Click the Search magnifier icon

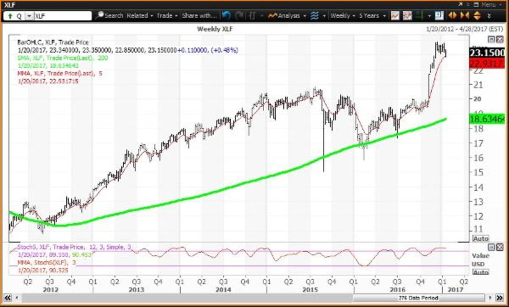coord(99,16)
